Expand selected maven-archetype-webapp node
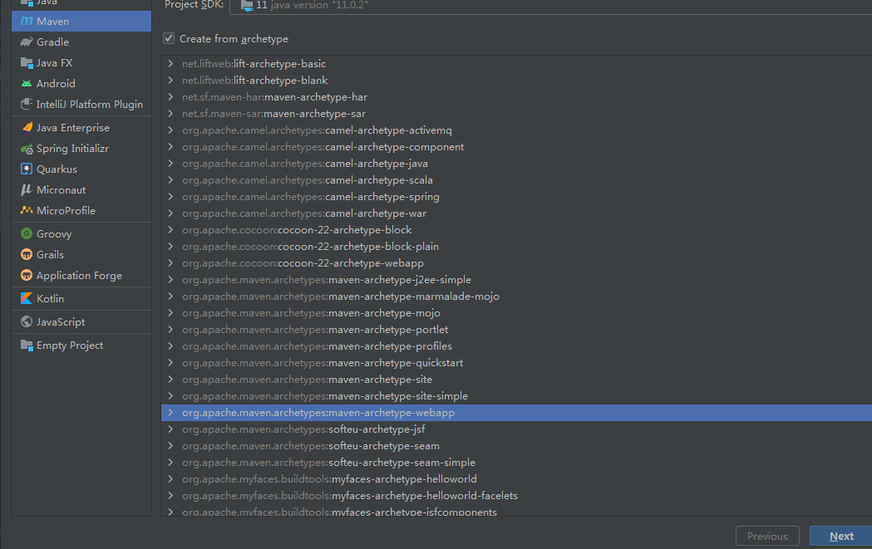872x549 pixels. [x=170, y=413]
